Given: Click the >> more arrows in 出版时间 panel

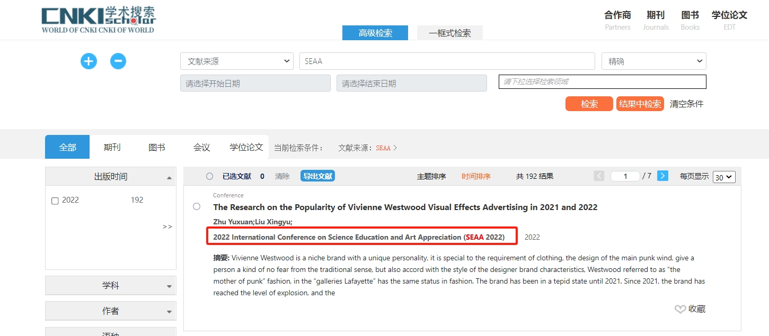Looking at the screenshot, I should [167, 226].
